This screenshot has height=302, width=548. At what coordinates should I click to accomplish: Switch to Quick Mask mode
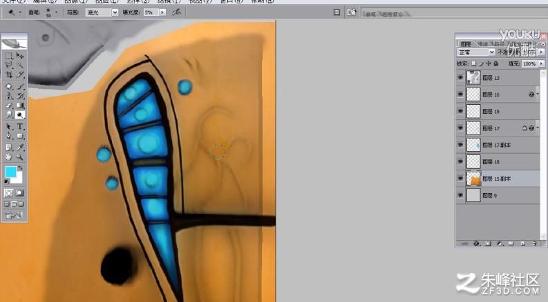point(19,193)
